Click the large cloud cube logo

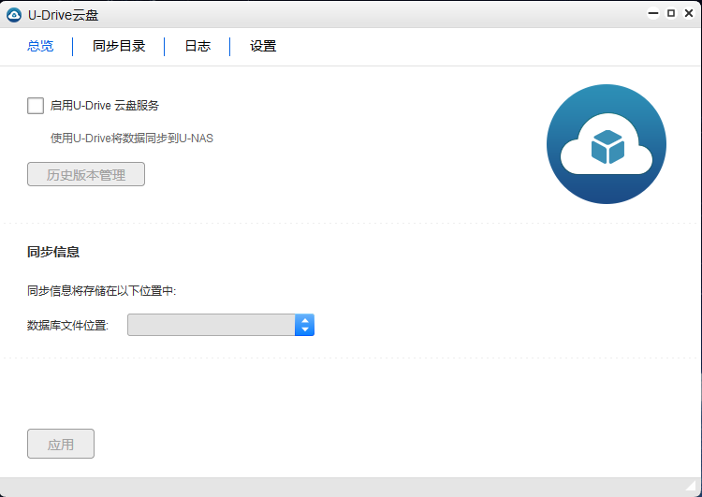(607, 144)
